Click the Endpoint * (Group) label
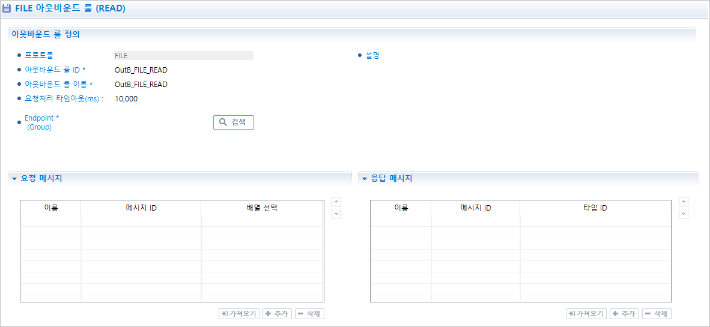The width and height of the screenshot is (710, 327). point(41,122)
